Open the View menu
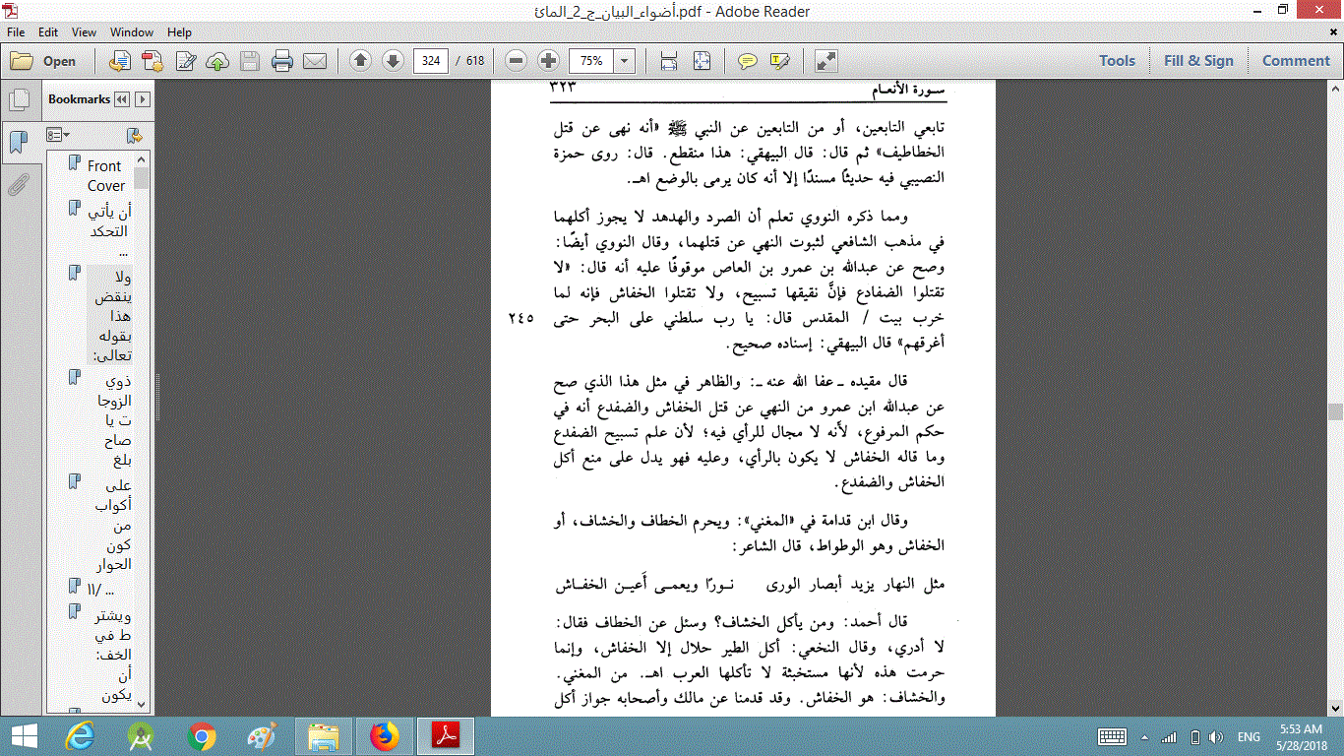Screen dimensions: 1344x756 coord(84,32)
